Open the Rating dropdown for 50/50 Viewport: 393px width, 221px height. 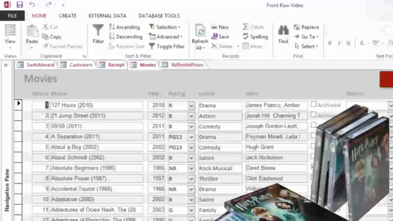pyautogui.click(x=191, y=126)
